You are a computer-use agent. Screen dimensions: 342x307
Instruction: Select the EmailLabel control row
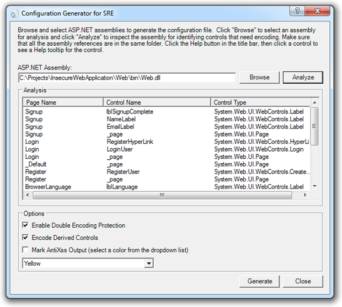(166, 127)
